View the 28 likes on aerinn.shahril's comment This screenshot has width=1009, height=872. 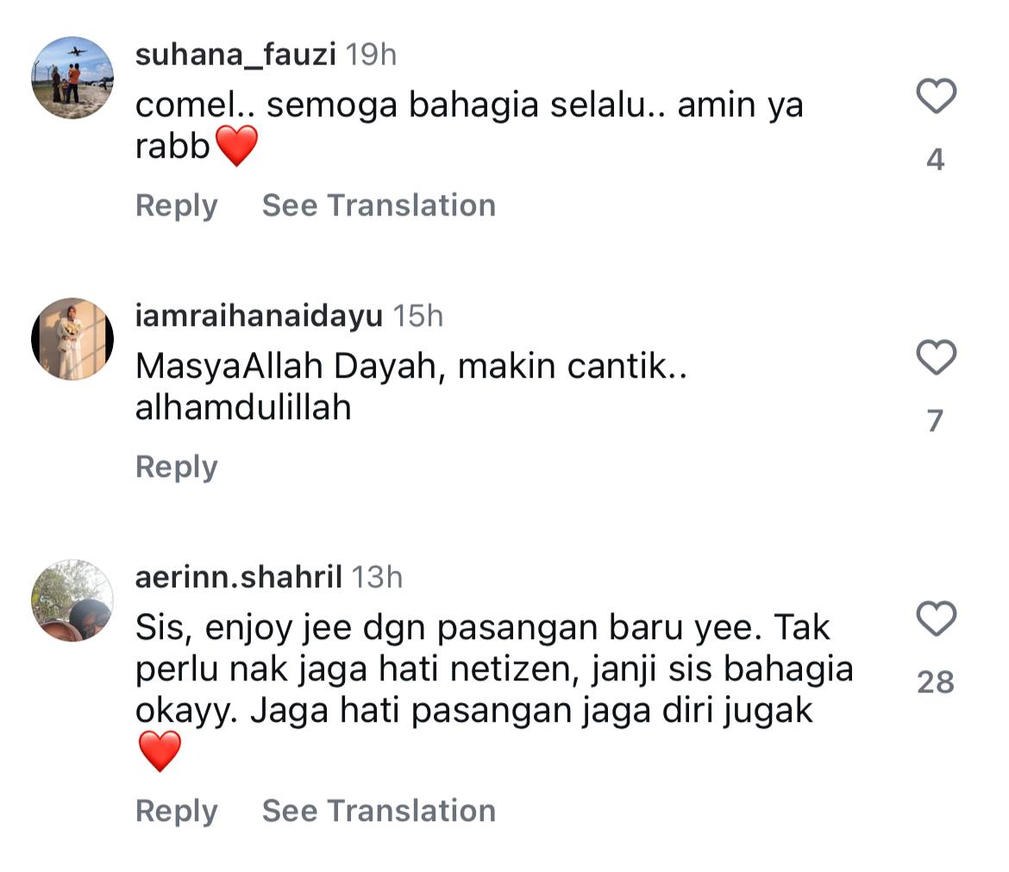point(936,682)
